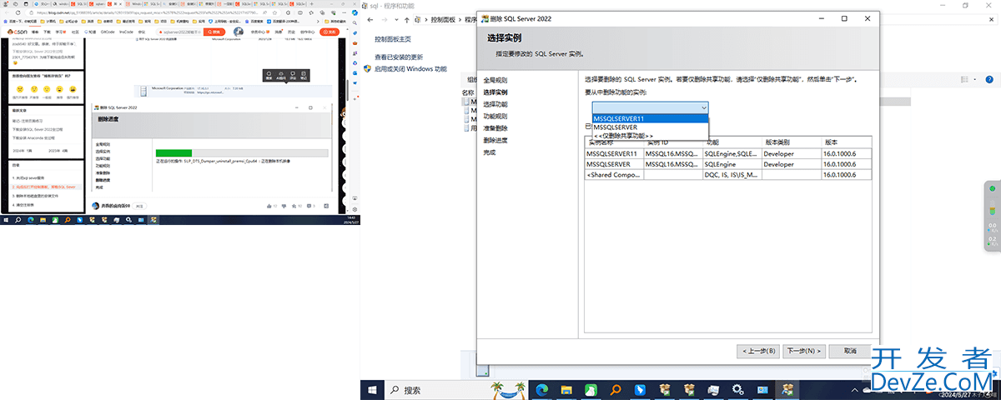Click the SQL Server setup dialog title icon
The width and height of the screenshot is (1001, 400).
point(485,18)
